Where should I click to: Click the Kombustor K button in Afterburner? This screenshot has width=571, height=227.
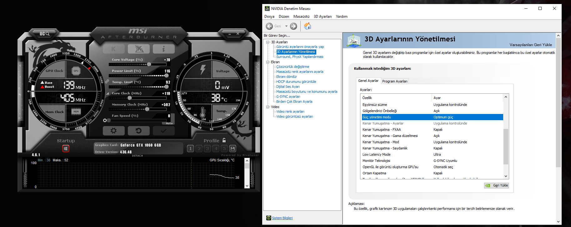113,49
